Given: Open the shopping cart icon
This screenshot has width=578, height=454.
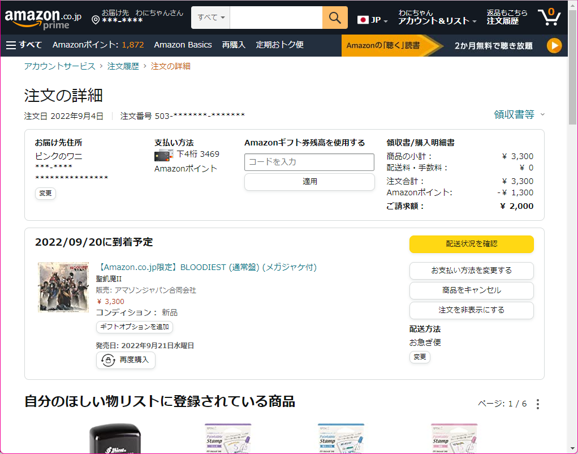Looking at the screenshot, I should (549, 17).
